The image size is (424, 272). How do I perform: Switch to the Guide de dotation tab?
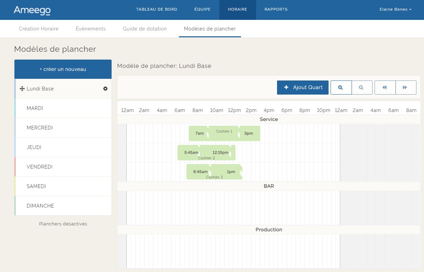[x=145, y=29]
